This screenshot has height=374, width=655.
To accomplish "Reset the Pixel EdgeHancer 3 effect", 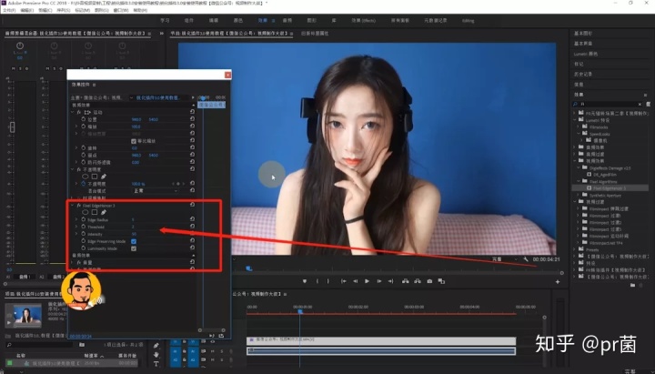I will point(192,205).
